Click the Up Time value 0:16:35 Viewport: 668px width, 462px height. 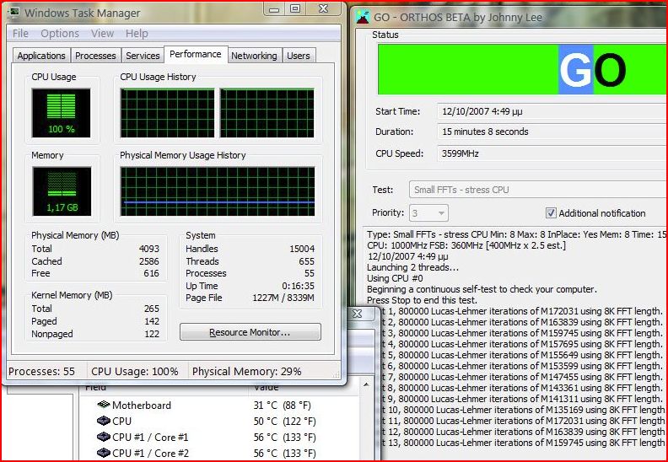(x=299, y=286)
